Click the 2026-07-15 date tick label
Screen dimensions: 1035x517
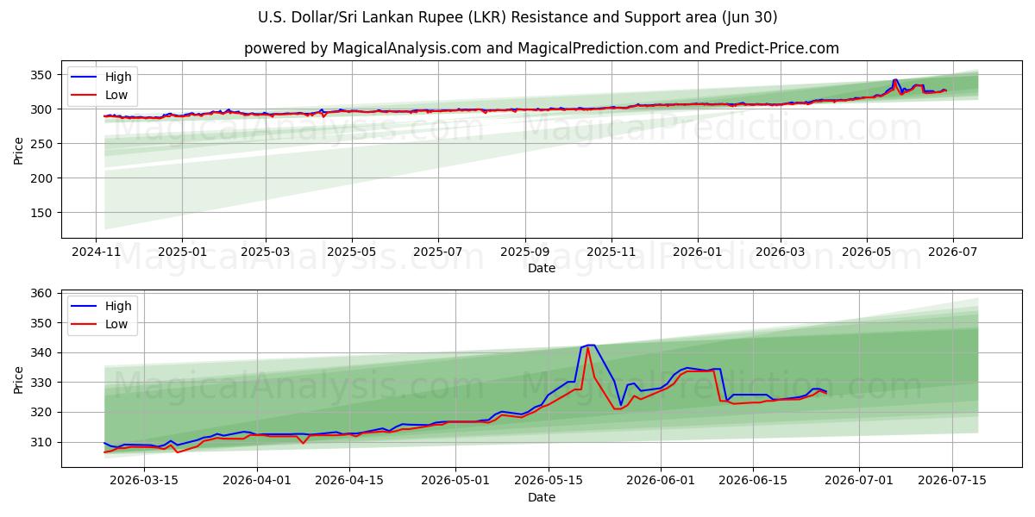pyautogui.click(x=952, y=481)
